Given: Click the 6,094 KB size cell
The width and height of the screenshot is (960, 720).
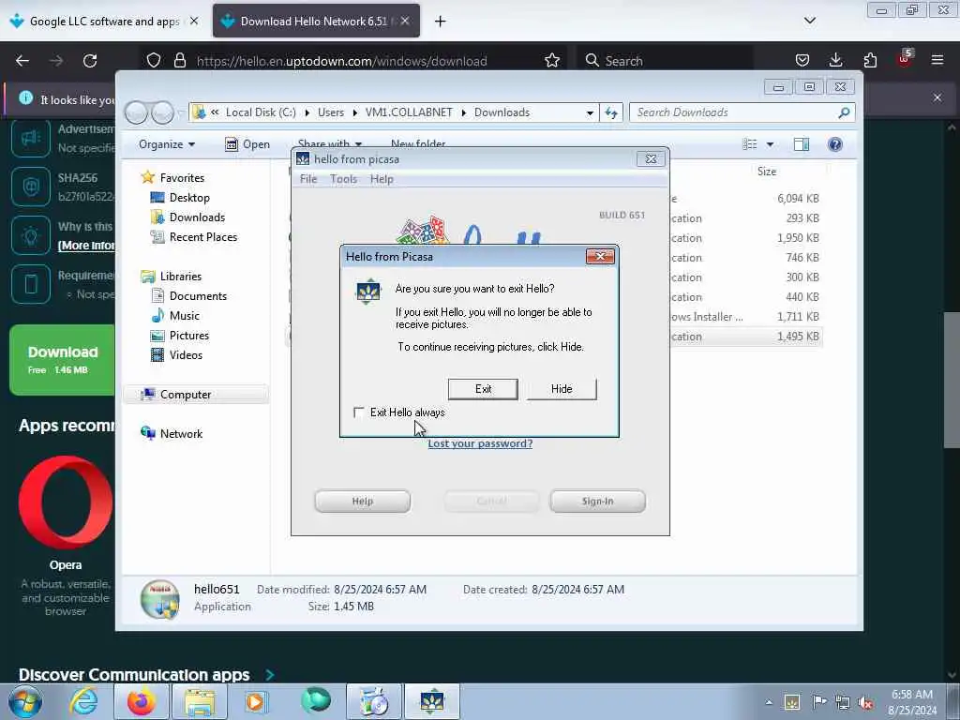Looking at the screenshot, I should point(798,199).
